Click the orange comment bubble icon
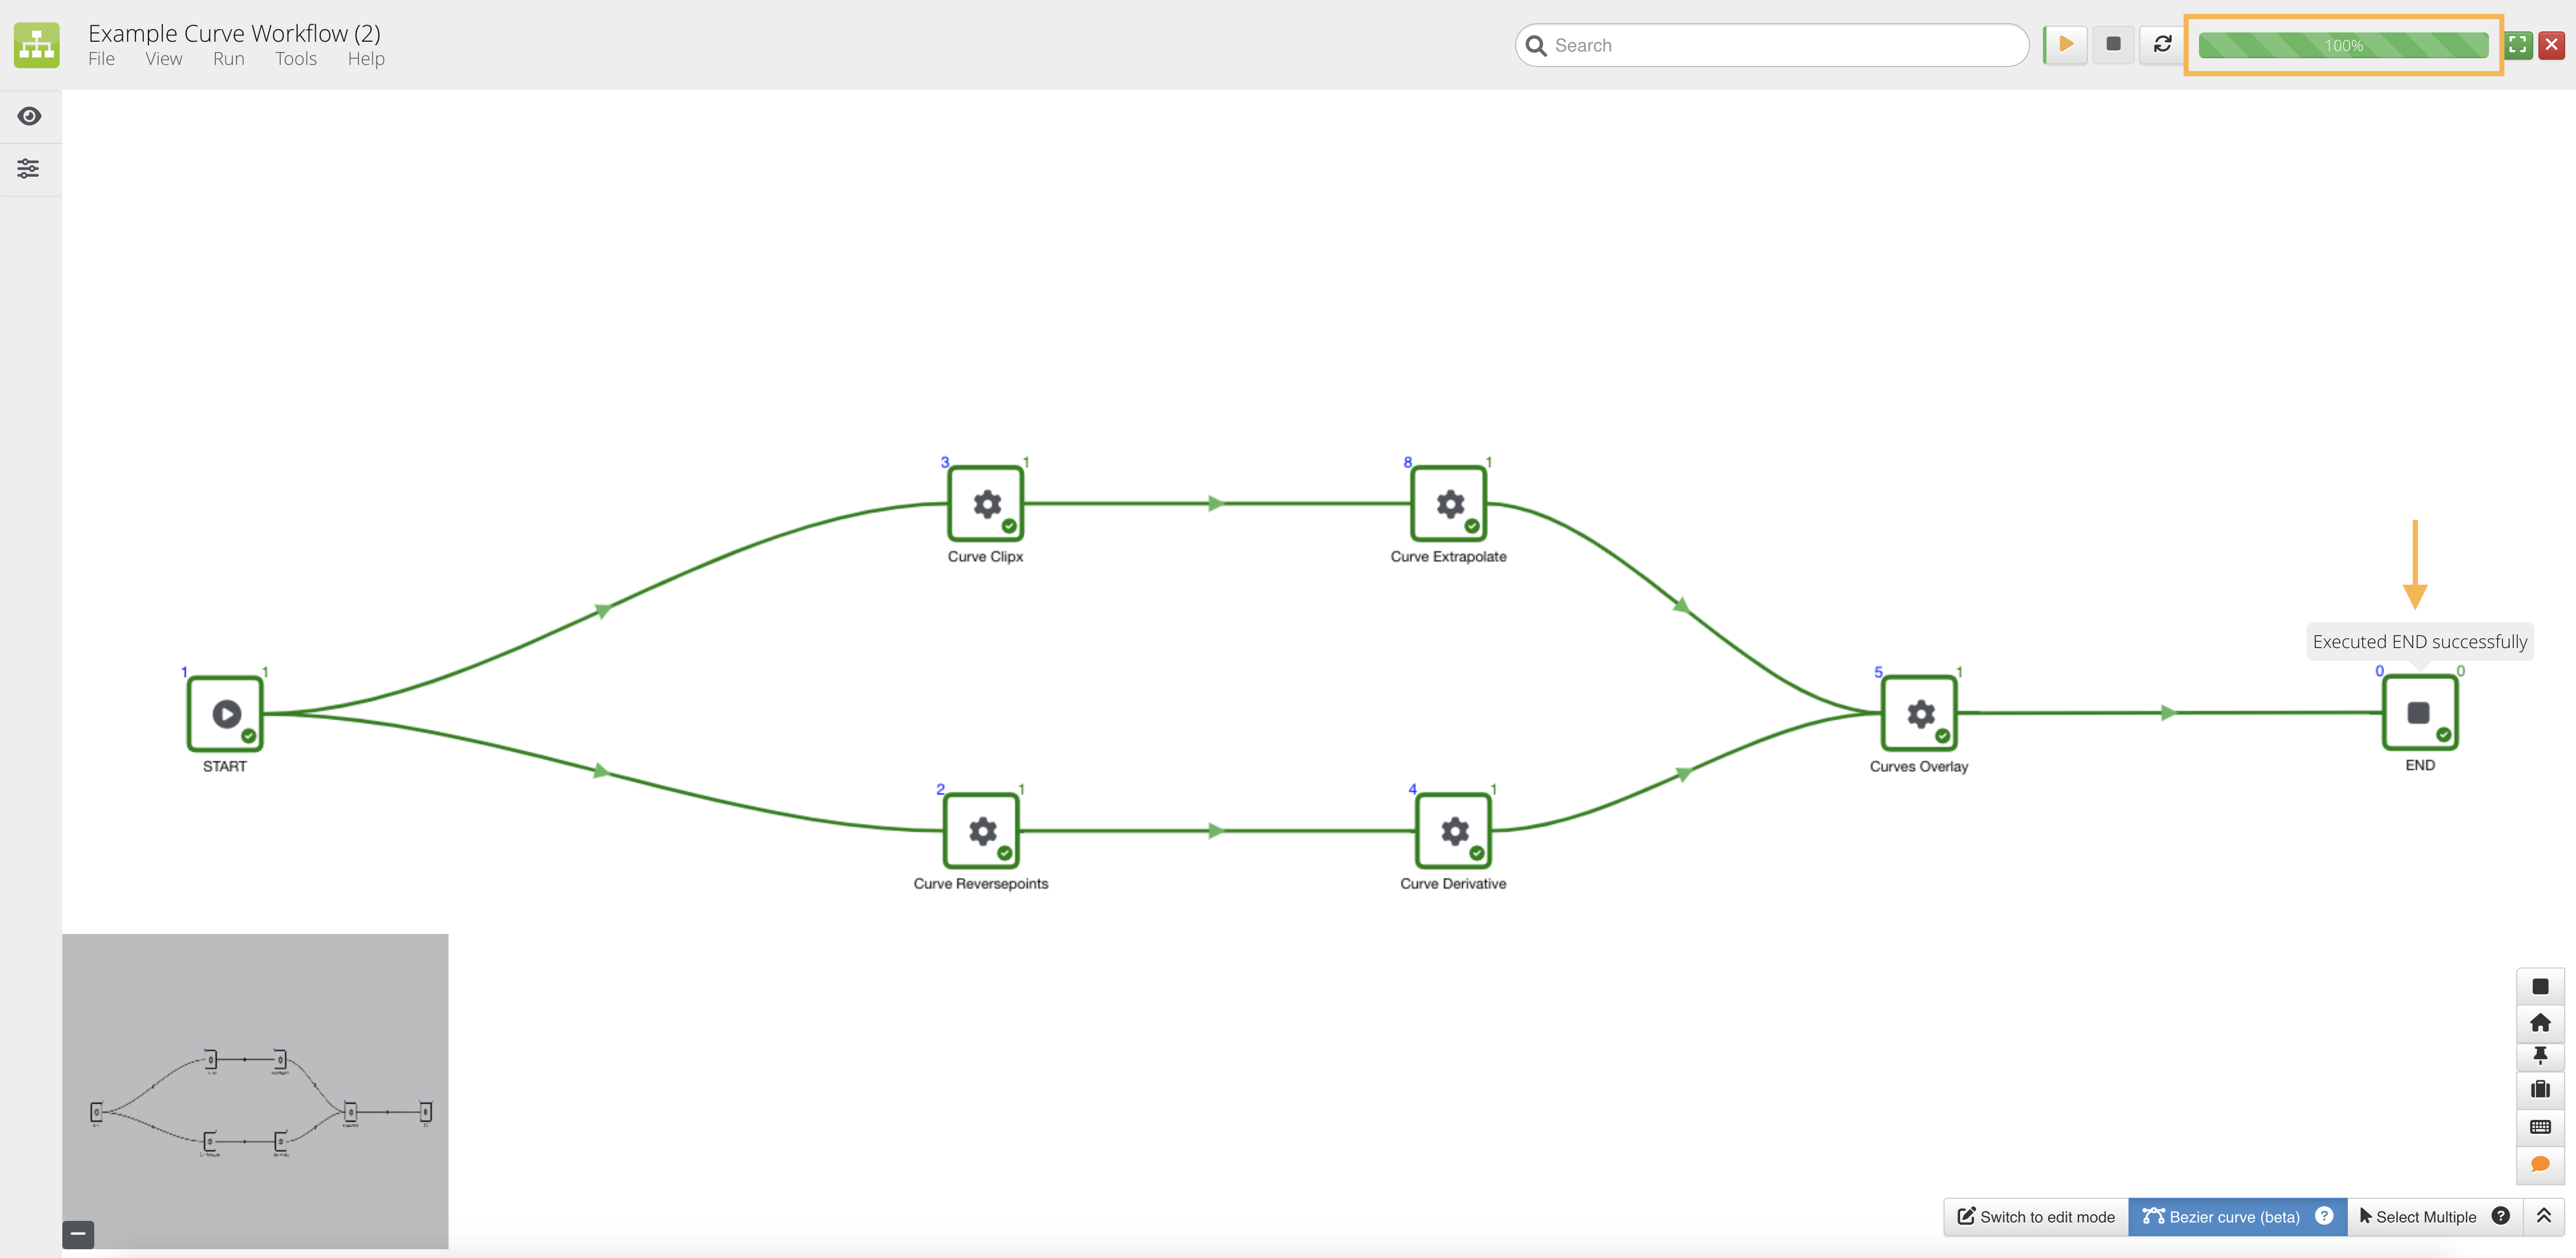Viewport: 2576px width, 1258px height. [x=2540, y=1164]
